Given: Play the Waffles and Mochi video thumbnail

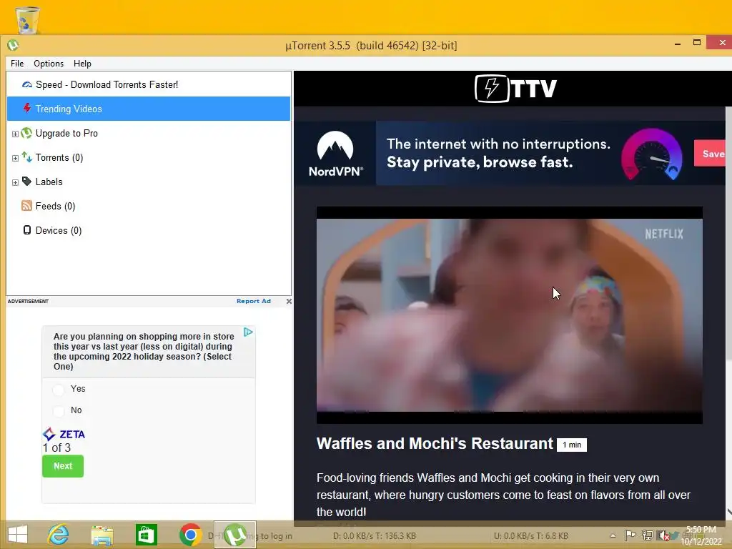Looking at the screenshot, I should point(509,315).
